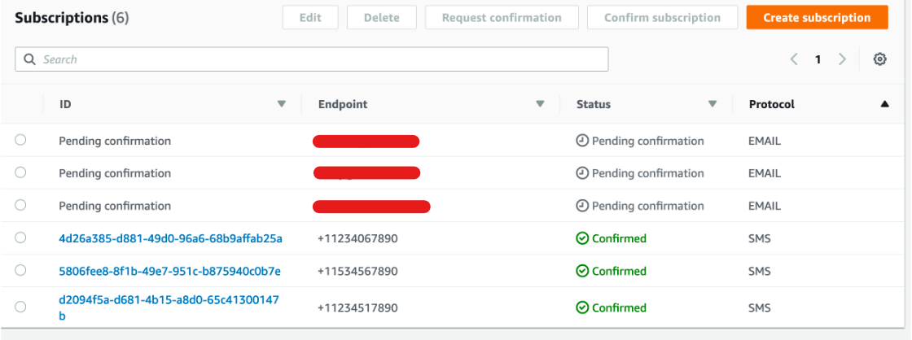912x340 pixels.
Task: Open subscription link 4d26a385-d881-49d0
Action: click(170, 238)
